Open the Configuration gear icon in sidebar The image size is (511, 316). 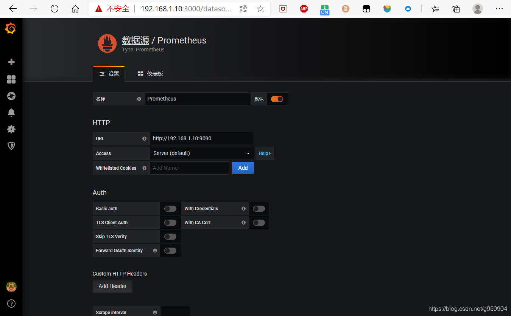[x=11, y=129]
